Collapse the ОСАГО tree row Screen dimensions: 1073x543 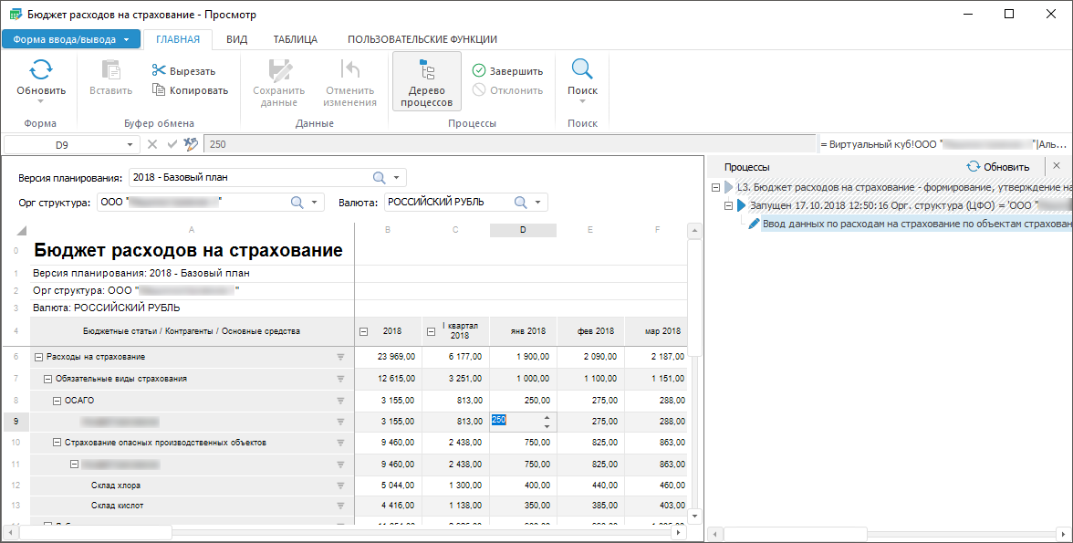pos(57,400)
